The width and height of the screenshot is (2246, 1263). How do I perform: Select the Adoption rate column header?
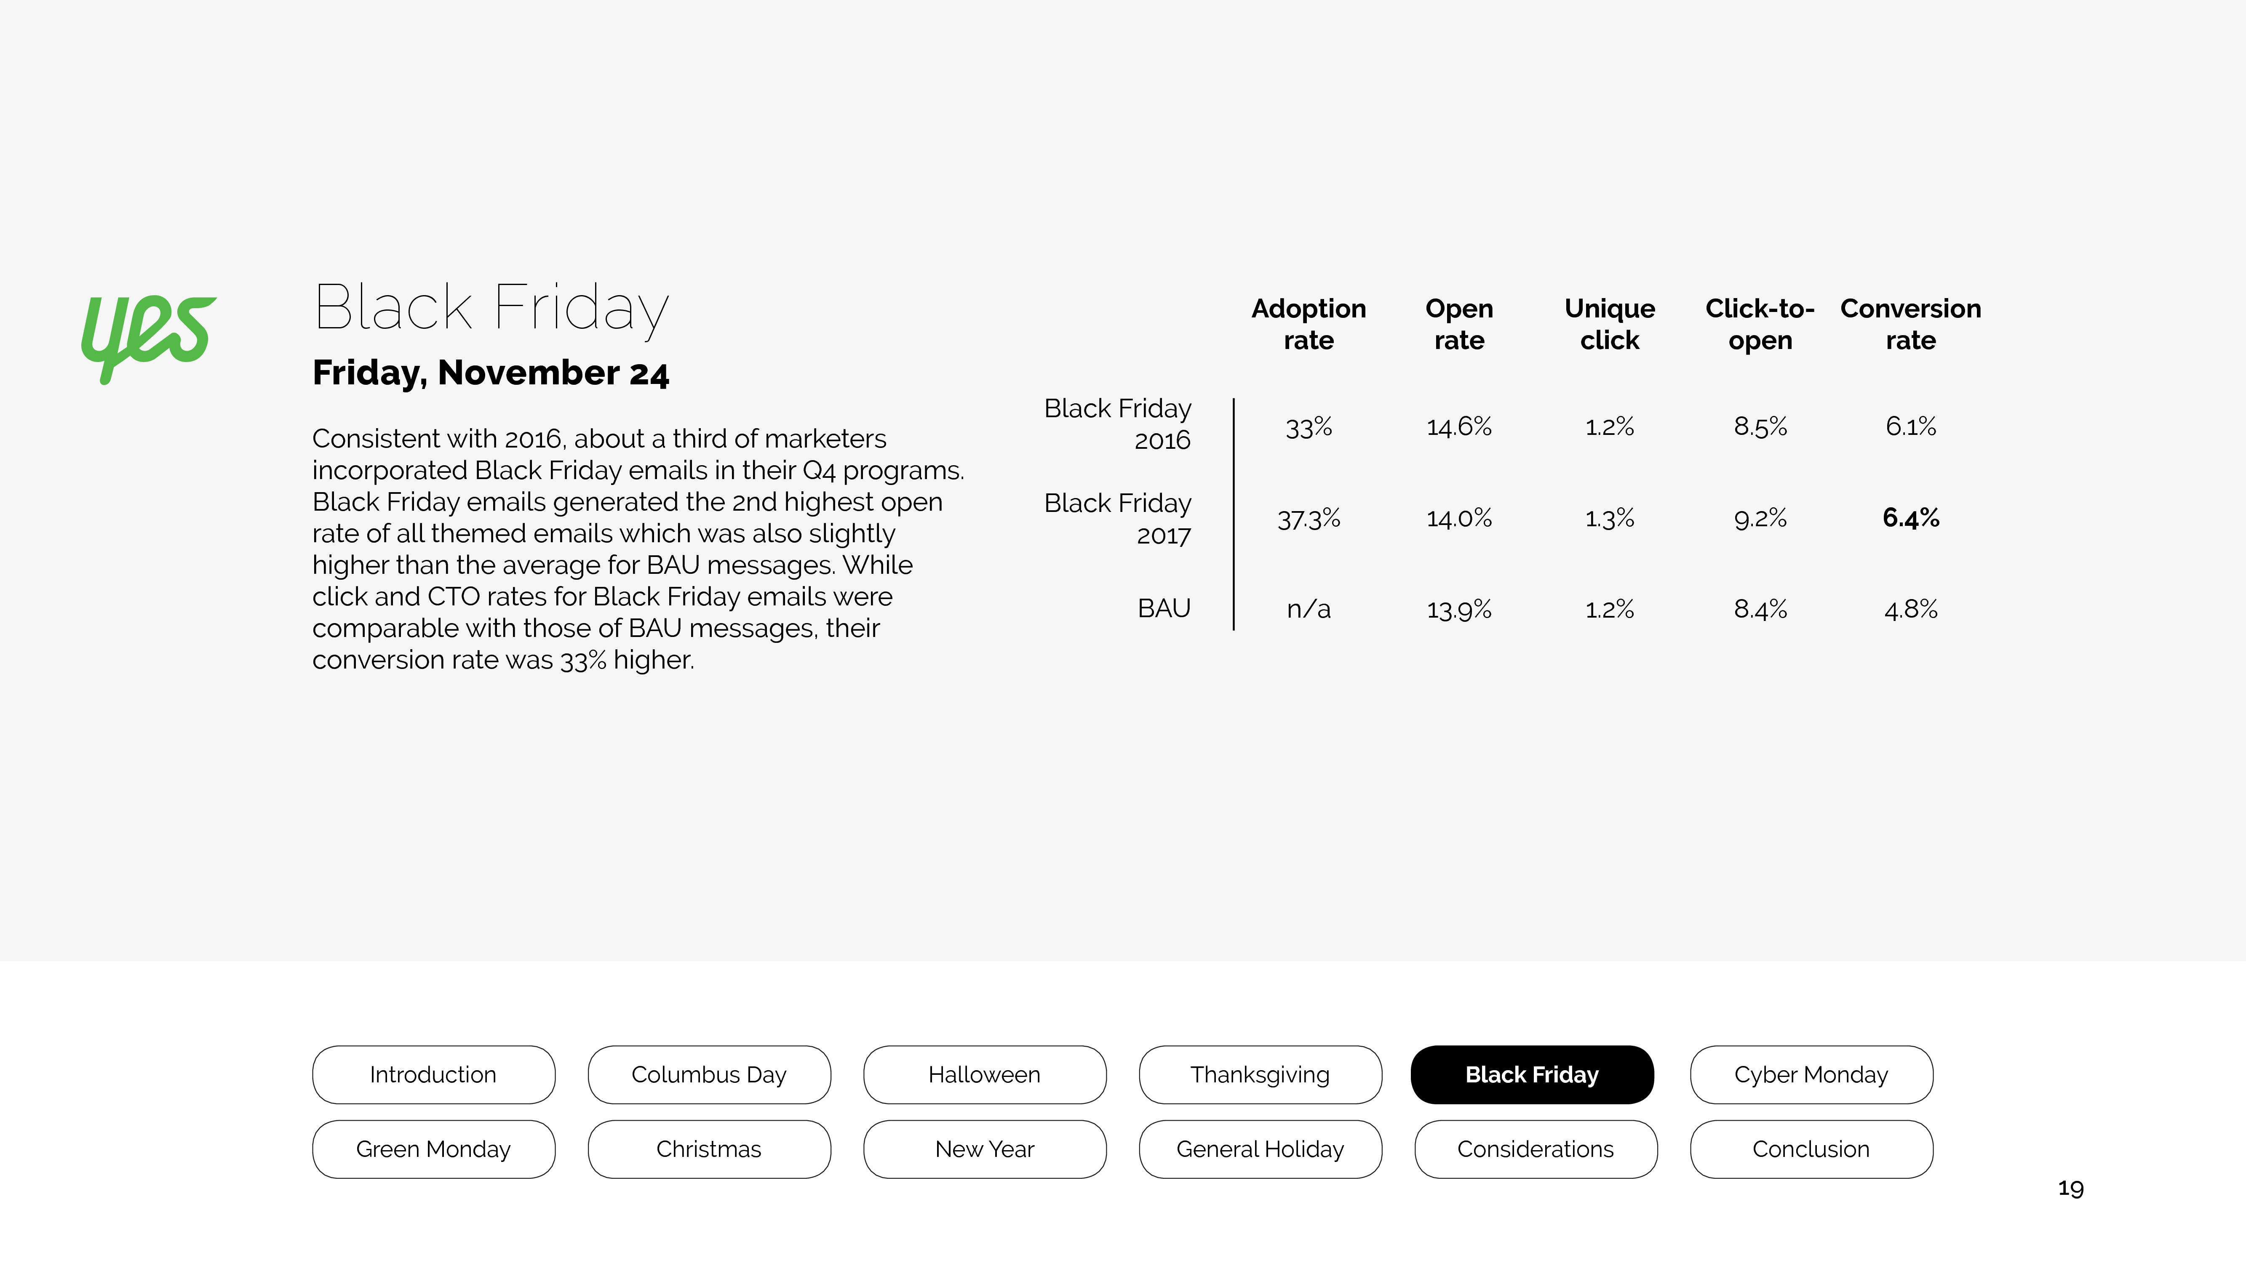[1309, 323]
